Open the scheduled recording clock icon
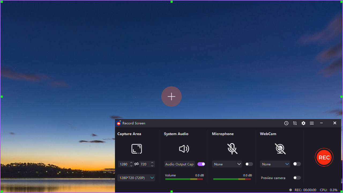This screenshot has height=193, width=343. [286, 123]
